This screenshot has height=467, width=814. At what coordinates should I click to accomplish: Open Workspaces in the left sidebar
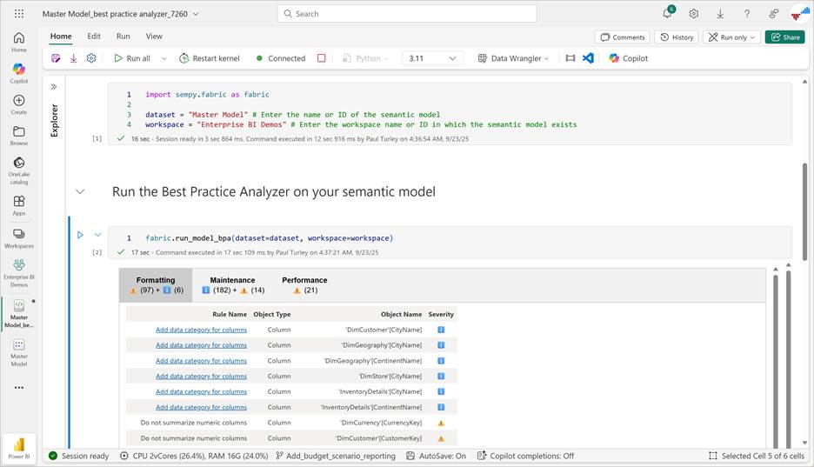pos(18,238)
